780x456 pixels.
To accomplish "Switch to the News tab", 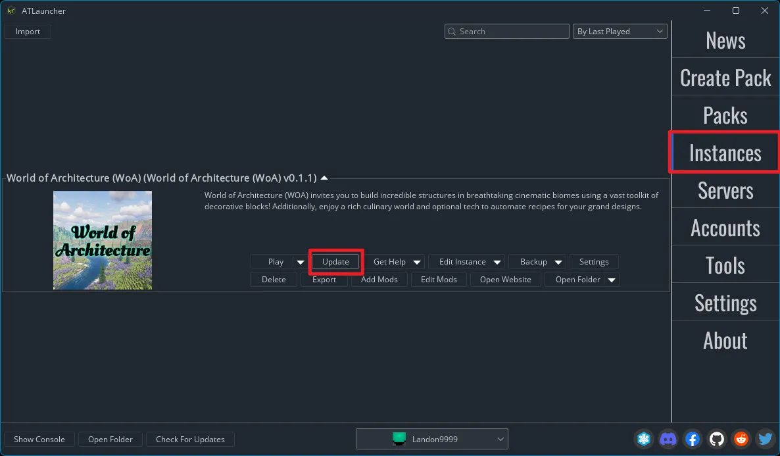I will 725,40.
